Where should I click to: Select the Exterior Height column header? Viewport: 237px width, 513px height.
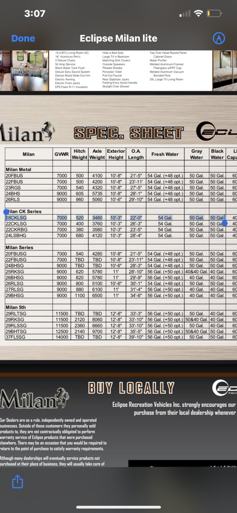116,154
